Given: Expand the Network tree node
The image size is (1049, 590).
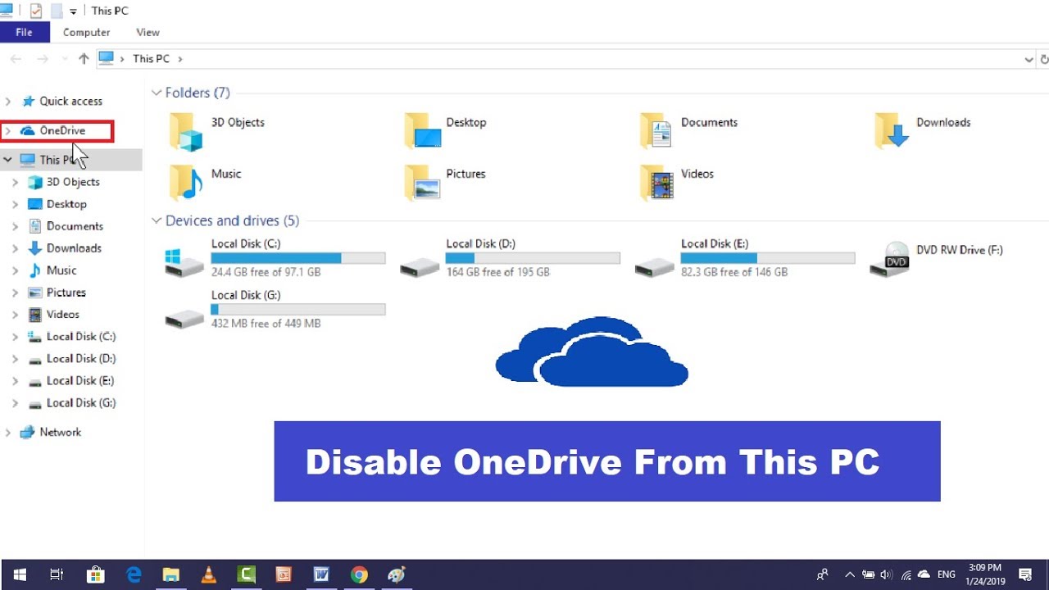Looking at the screenshot, I should point(8,433).
